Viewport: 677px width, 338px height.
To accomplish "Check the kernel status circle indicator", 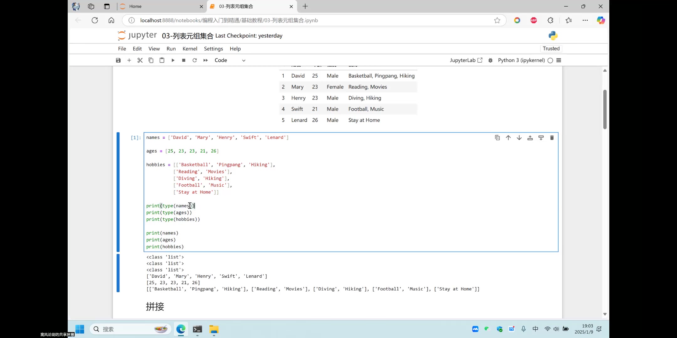I will click(x=550, y=60).
